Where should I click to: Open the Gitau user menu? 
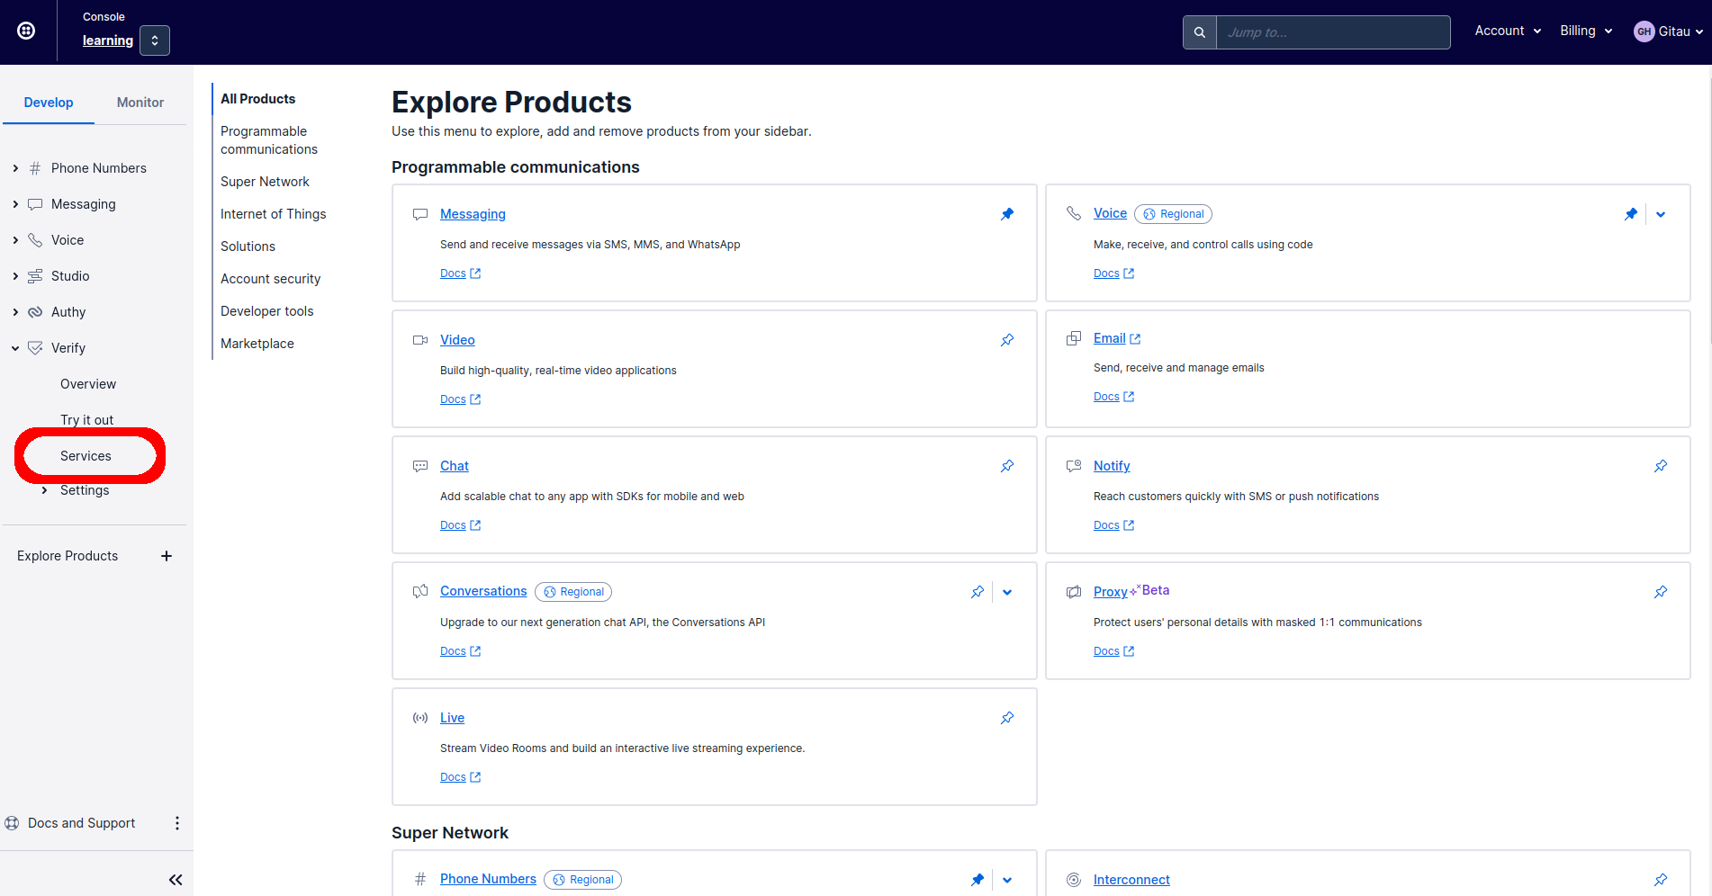click(1669, 31)
